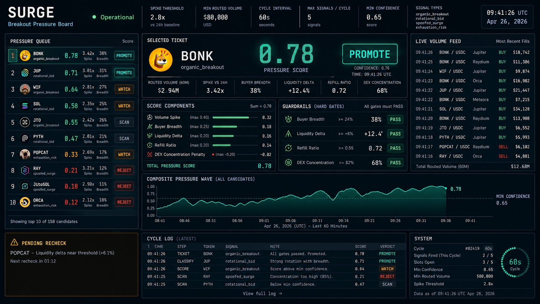540x304 pixels.
Task: Click the WIF dog icon in queue
Action: pyautogui.click(x=25, y=89)
